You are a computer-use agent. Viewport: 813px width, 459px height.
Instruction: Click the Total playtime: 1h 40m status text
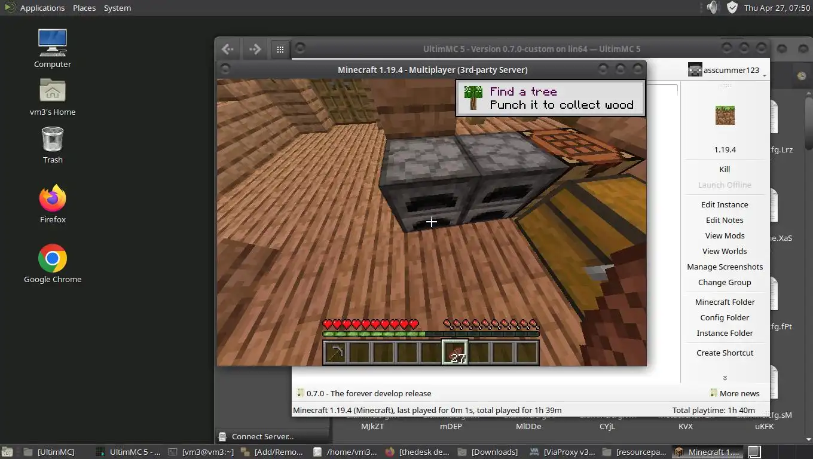click(x=713, y=410)
